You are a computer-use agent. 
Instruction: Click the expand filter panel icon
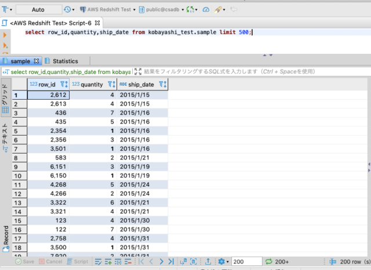point(138,72)
